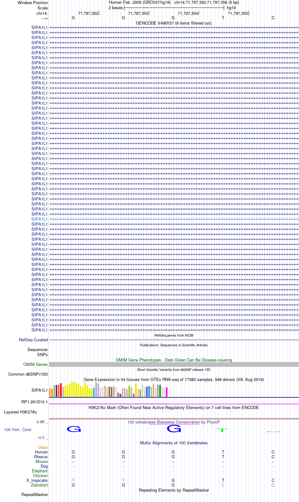Image resolution: width=299 pixels, height=502 pixels.
Task: Click 'Short Genetic Variants from dbSNP release 155'
Action: pyautogui.click(x=174, y=370)
